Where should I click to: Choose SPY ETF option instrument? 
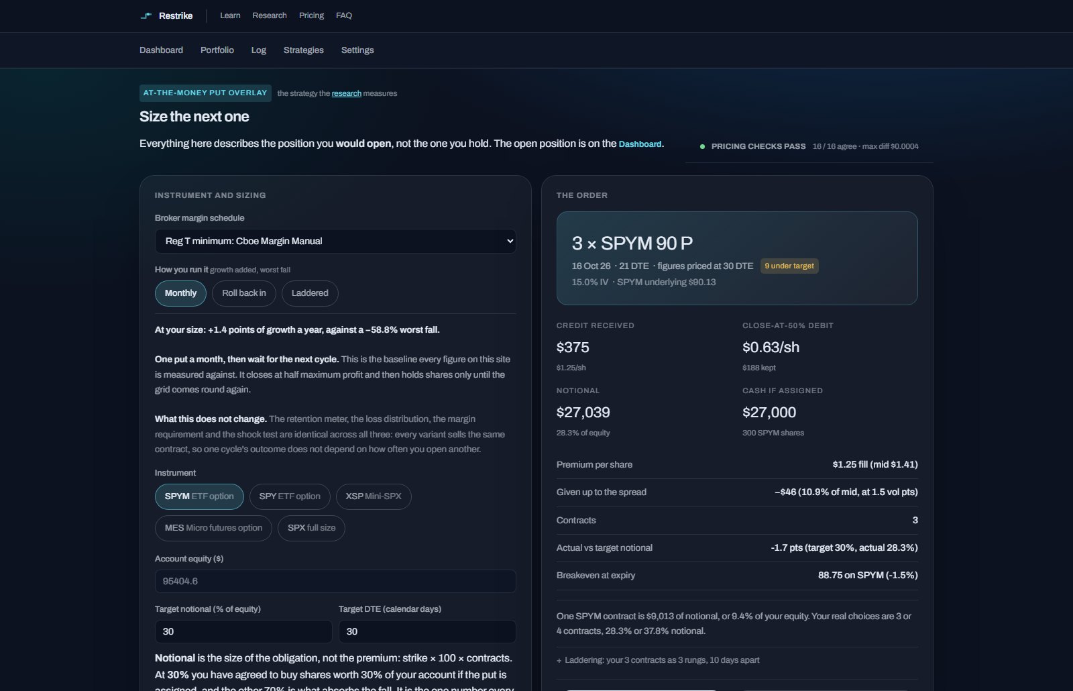pyautogui.click(x=290, y=496)
